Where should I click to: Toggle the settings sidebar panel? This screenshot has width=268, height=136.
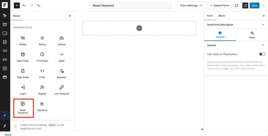tap(245, 5)
